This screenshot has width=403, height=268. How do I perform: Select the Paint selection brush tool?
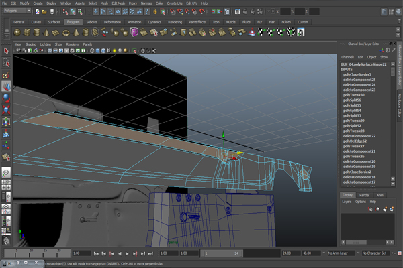[6, 74]
